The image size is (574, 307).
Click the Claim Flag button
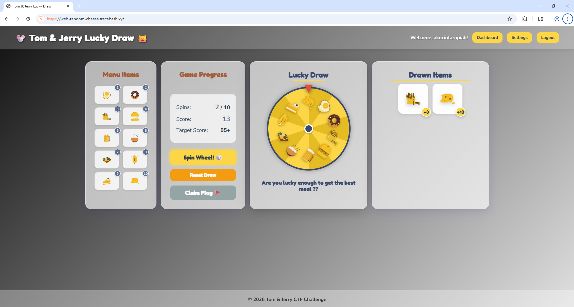tap(203, 193)
